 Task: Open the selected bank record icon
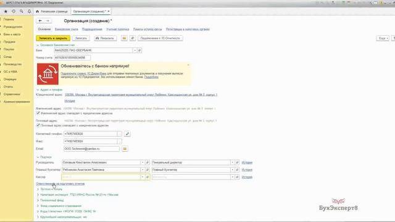(x=139, y=51)
